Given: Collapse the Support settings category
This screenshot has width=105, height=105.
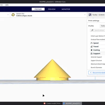Looking at the screenshot, I should coord(97,54).
